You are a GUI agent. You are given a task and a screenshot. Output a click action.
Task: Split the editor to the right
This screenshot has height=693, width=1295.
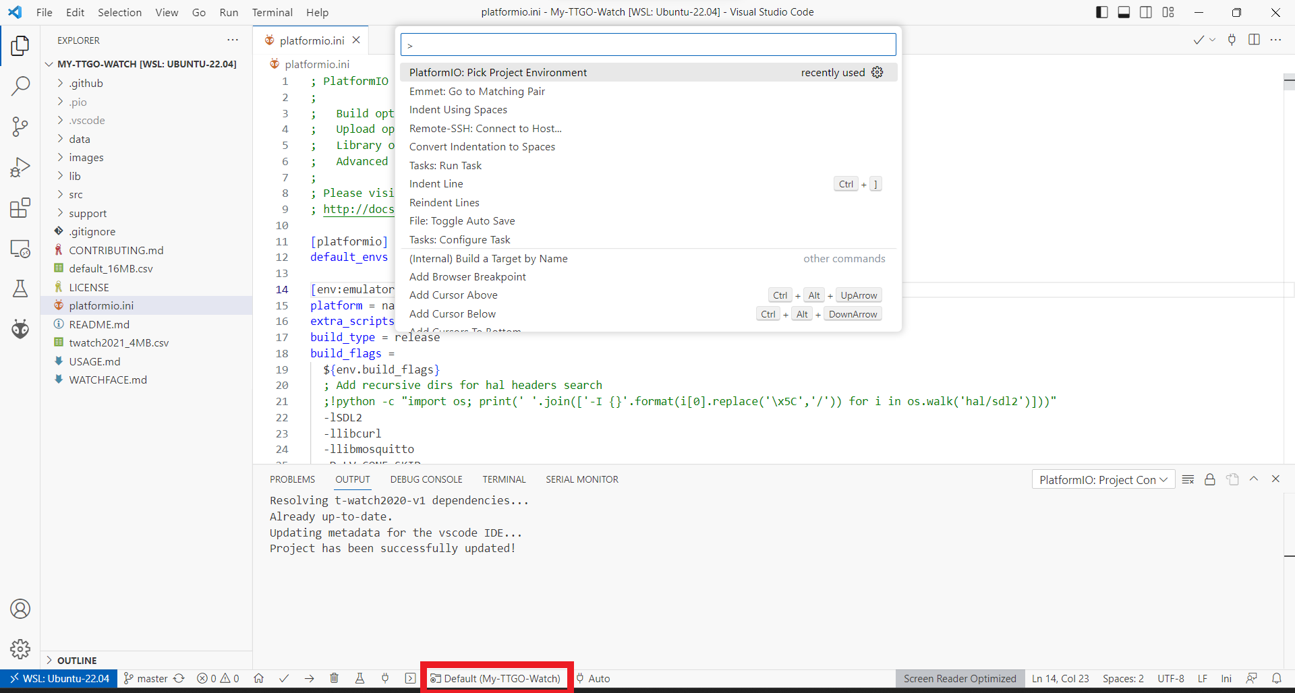coord(1254,40)
